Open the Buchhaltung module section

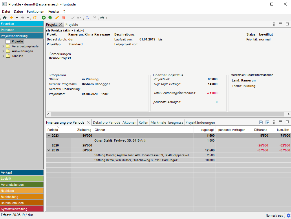click(x=22, y=197)
